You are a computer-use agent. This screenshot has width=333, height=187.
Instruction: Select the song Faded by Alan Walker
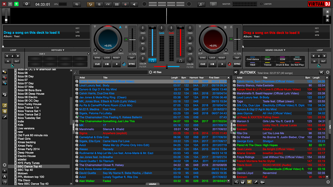pyautogui.click(x=151, y=181)
